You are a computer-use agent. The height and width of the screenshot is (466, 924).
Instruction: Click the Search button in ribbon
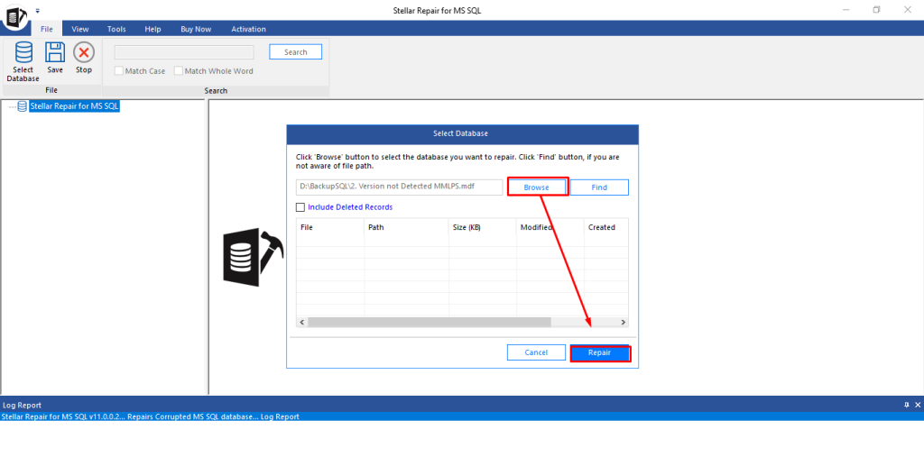(x=295, y=51)
